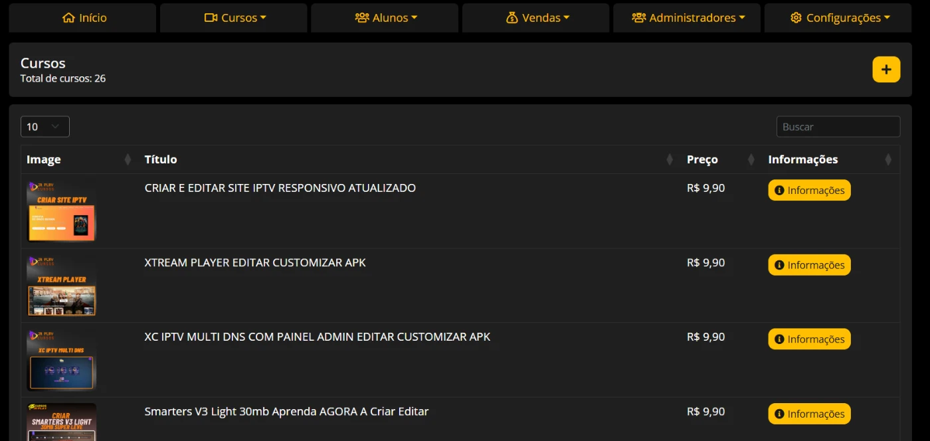The image size is (930, 441).
Task: Click sort arrows on Preço column
Action: pyautogui.click(x=751, y=159)
